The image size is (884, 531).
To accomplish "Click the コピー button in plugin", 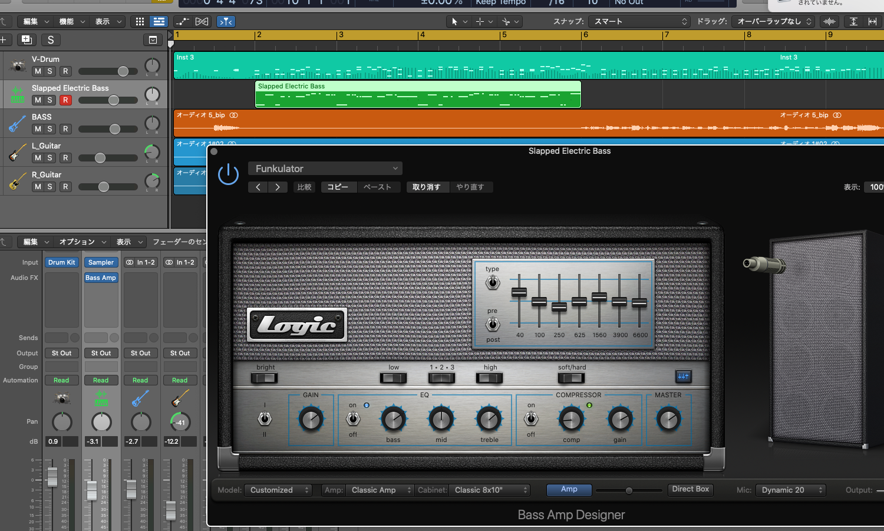I will 338,187.
